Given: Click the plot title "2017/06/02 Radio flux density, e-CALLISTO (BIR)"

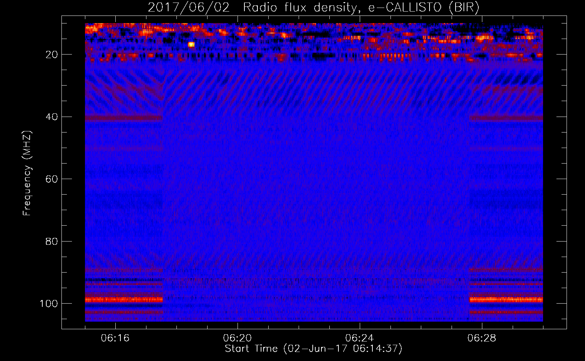Looking at the screenshot, I should (313, 8).
